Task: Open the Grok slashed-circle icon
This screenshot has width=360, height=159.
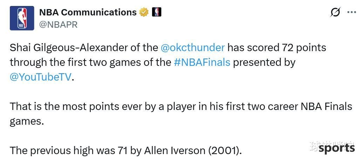Action: (x=335, y=12)
